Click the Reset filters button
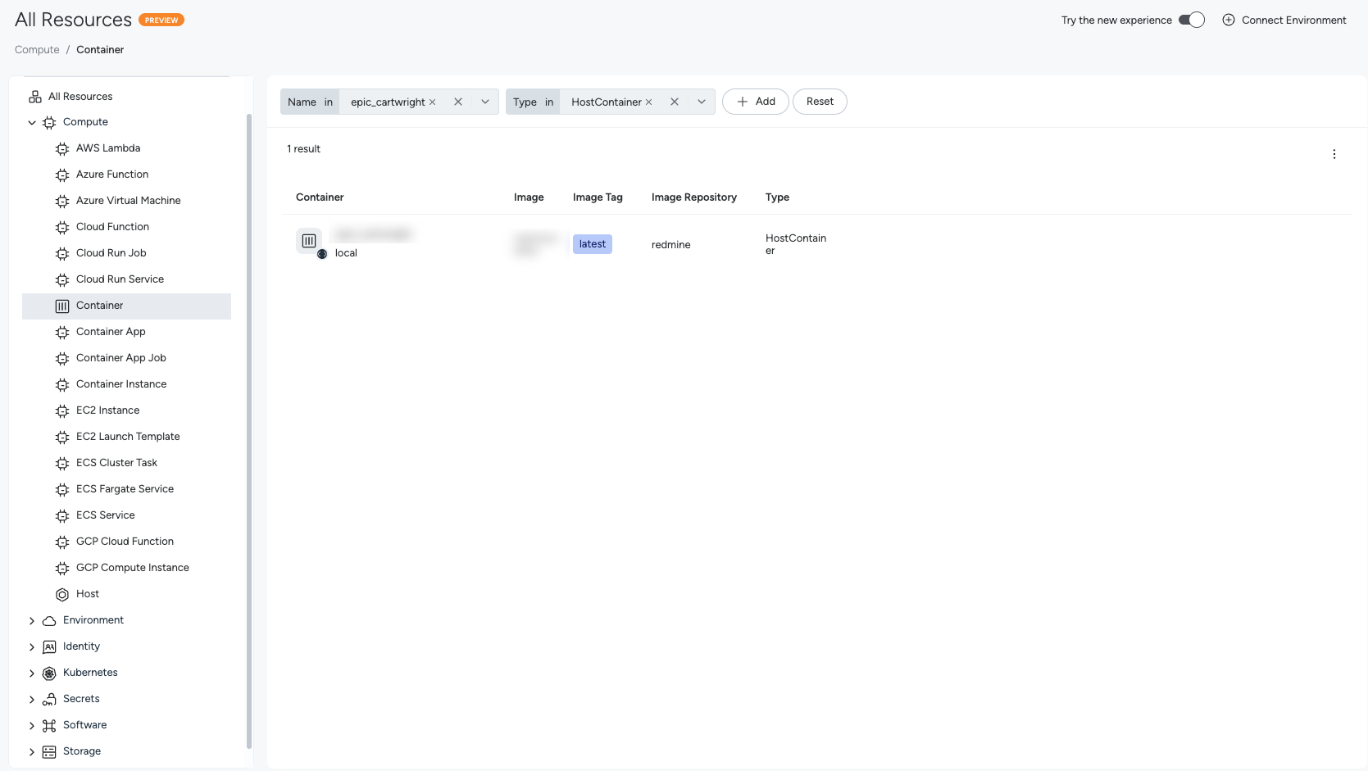 pos(820,102)
